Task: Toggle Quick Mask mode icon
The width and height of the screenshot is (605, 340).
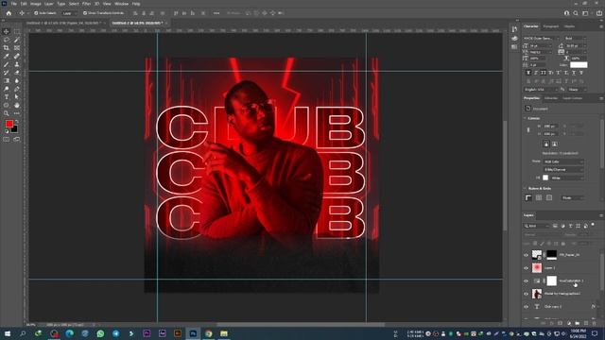Action: [x=7, y=139]
